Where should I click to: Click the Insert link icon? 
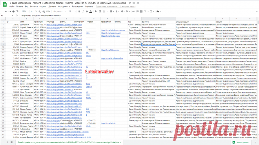click(x=134, y=11)
